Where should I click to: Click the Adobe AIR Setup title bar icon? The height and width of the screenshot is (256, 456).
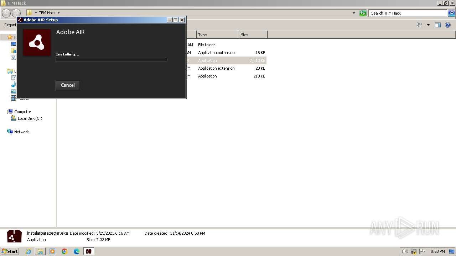pyautogui.click(x=20, y=20)
